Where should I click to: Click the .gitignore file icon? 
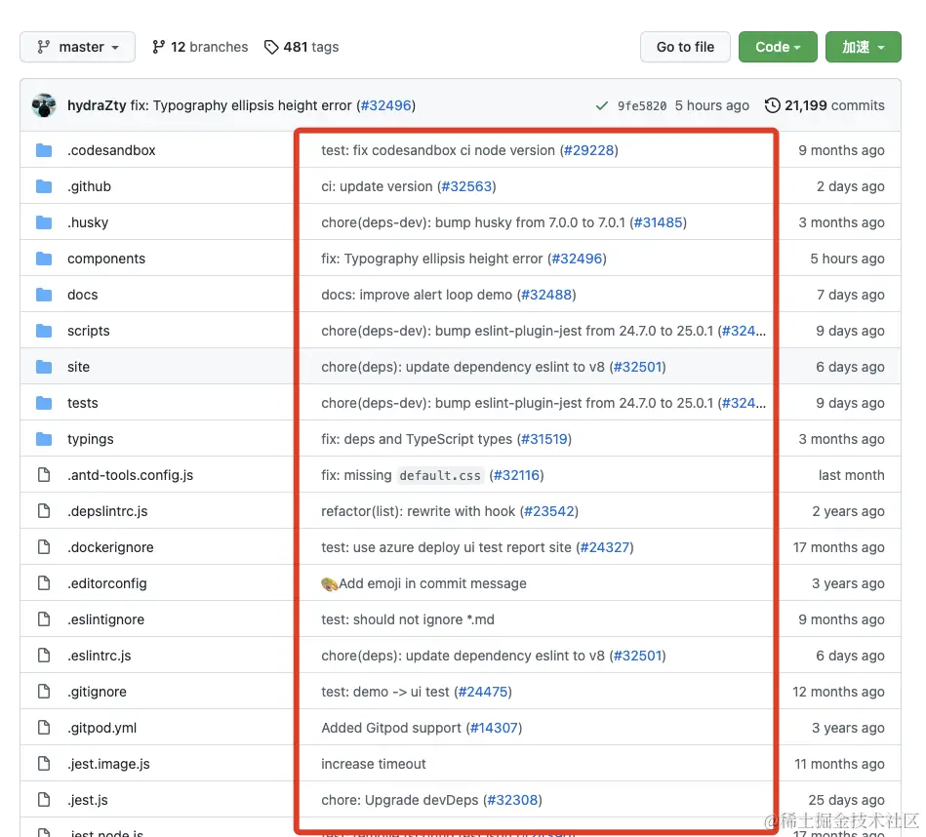click(44, 692)
